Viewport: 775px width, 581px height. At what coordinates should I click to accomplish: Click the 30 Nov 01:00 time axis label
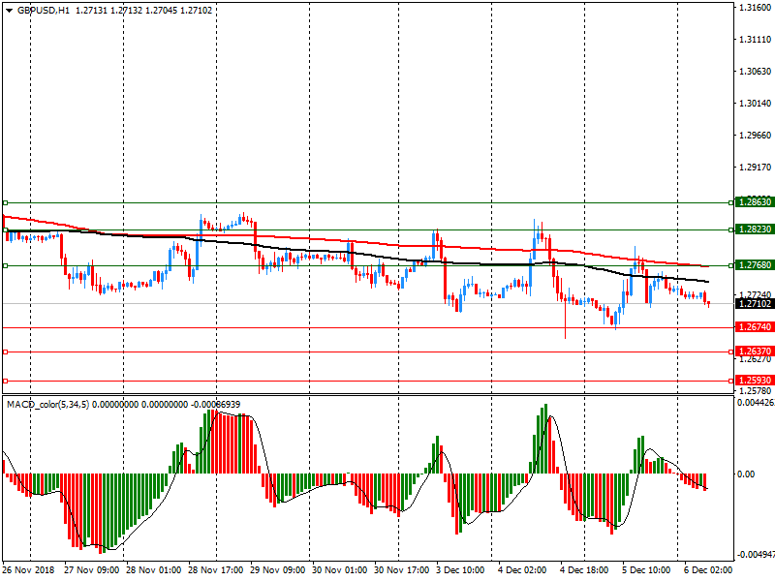340,570
